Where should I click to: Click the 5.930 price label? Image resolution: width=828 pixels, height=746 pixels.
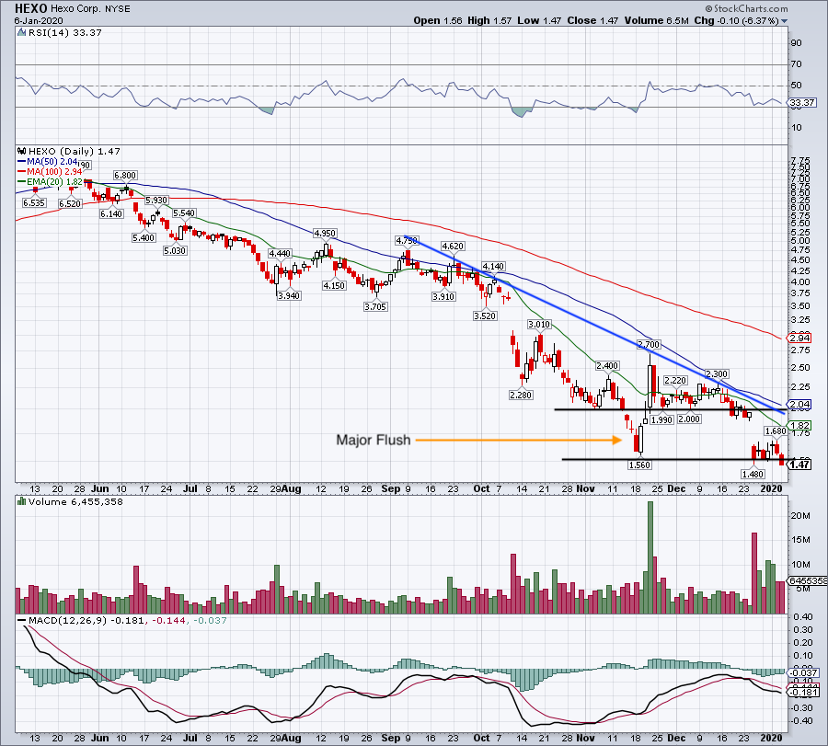156,201
